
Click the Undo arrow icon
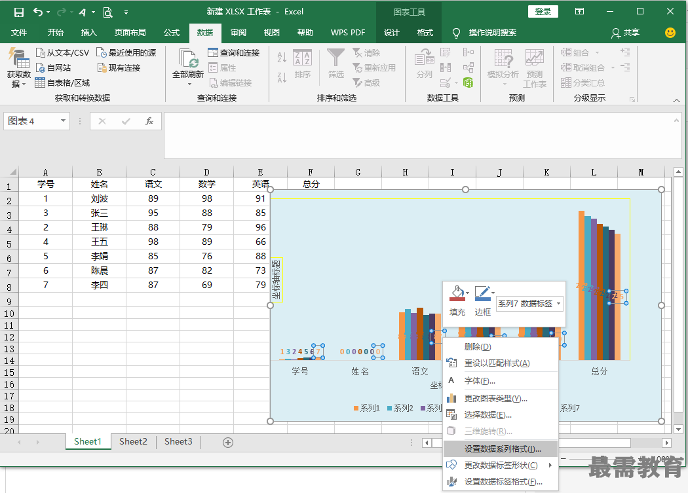(38, 12)
